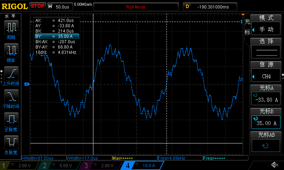
Task: Click the STOP run state indicator
Action: point(38,6)
